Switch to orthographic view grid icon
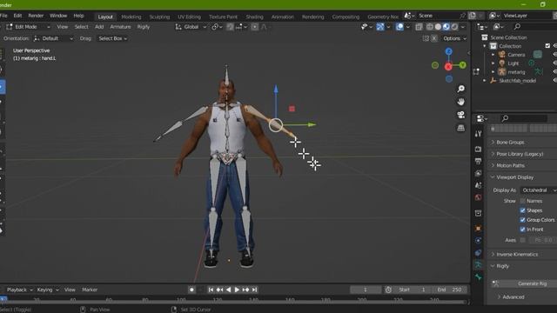557x313 pixels. pyautogui.click(x=460, y=128)
